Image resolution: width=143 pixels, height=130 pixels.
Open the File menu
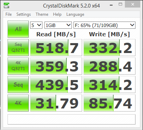coord(9,14)
